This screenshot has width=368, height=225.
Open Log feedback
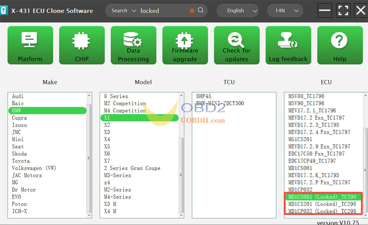point(289,45)
